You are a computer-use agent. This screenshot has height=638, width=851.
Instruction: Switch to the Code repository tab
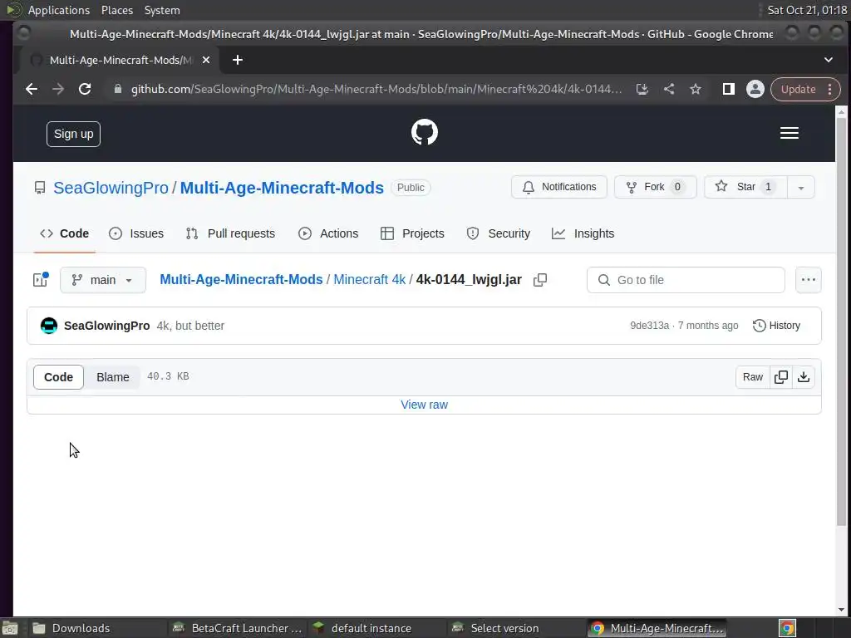tap(65, 233)
